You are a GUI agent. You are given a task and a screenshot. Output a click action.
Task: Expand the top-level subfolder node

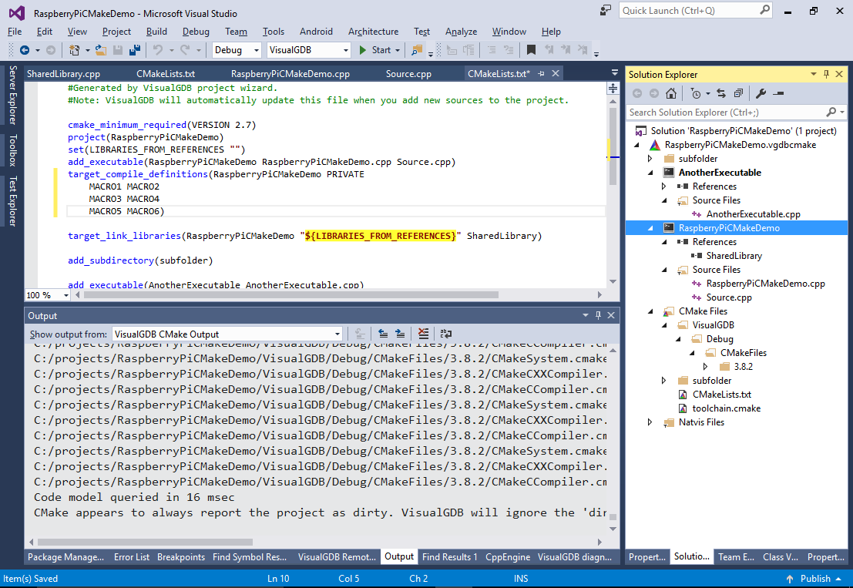(650, 159)
